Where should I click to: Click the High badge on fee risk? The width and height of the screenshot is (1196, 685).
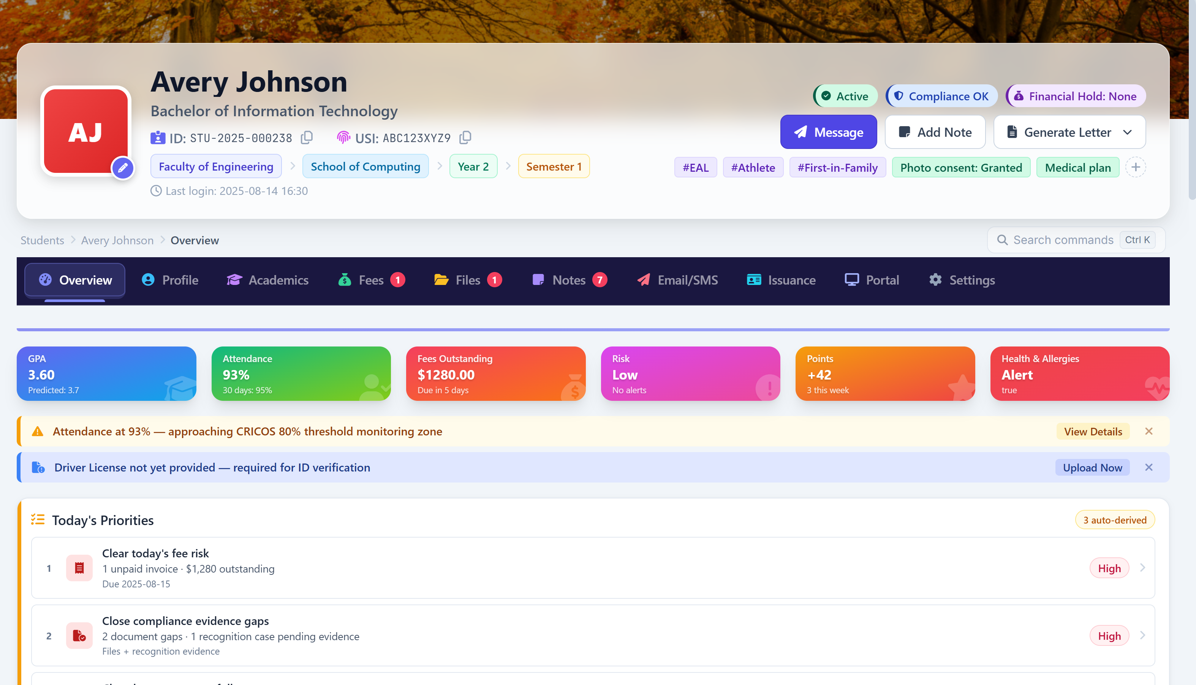click(1109, 568)
